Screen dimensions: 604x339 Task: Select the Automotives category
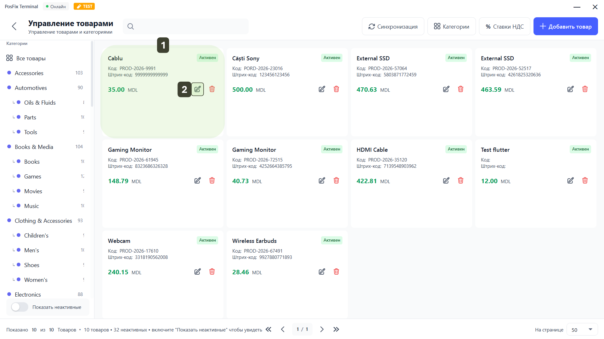(x=31, y=88)
